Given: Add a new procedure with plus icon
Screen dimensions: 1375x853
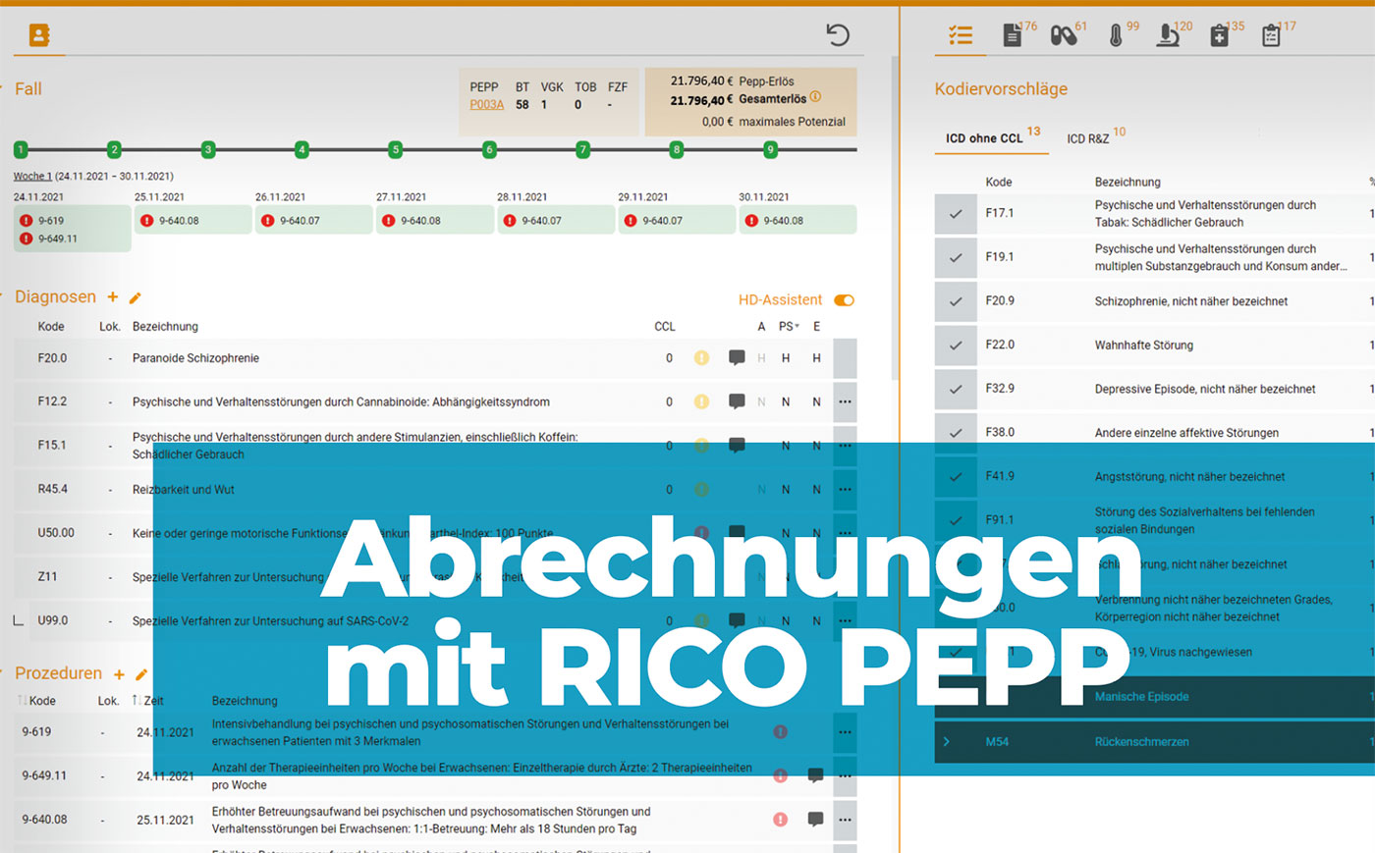Looking at the screenshot, I should pos(119,674).
